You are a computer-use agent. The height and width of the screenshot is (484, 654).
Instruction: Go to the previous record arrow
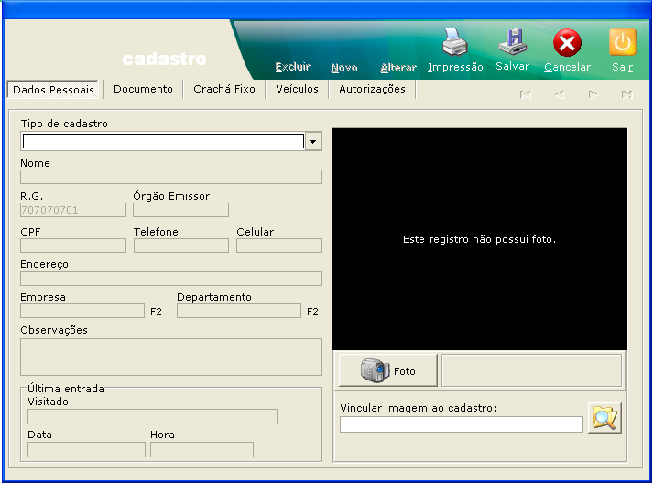[560, 94]
